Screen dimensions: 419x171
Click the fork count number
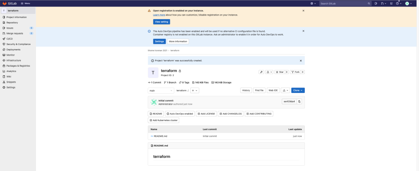[303, 72]
